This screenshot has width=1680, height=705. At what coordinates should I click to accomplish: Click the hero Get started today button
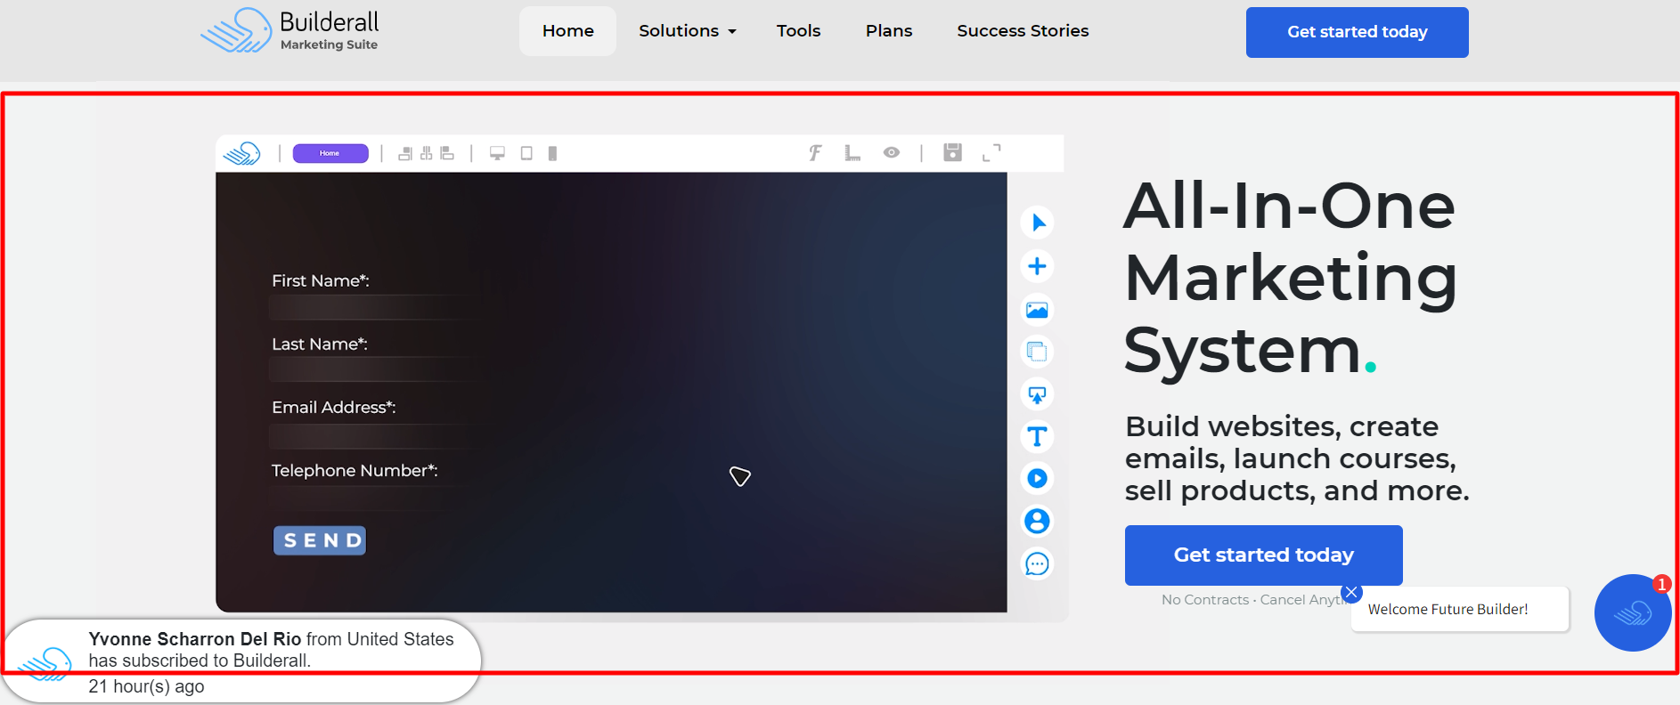1263,555
